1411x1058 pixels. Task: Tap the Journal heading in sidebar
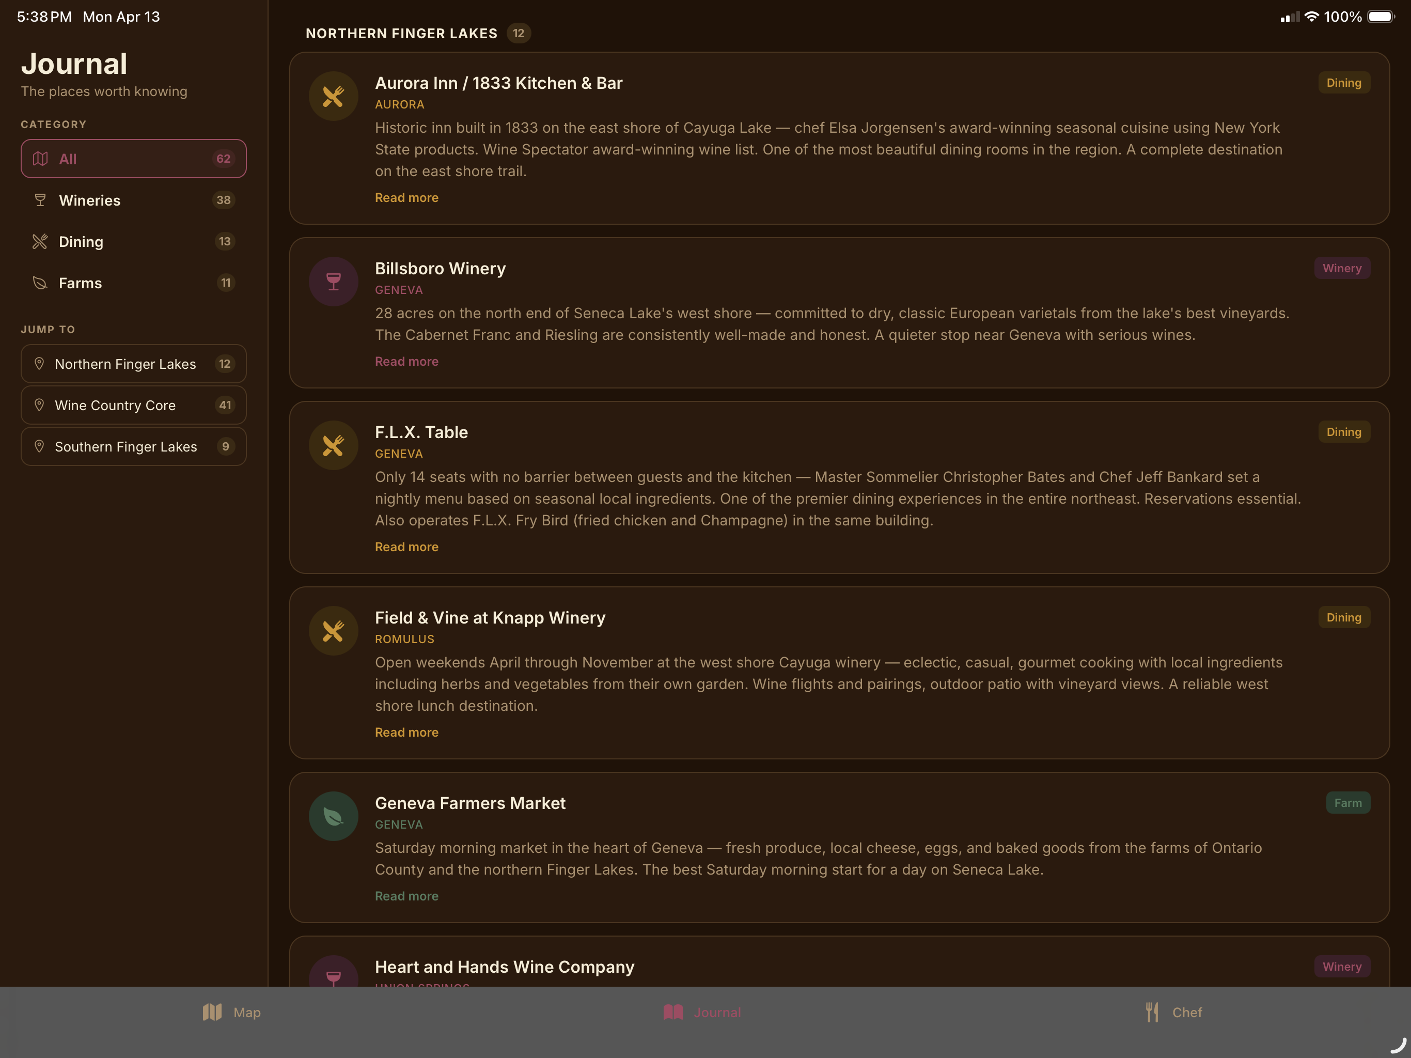click(x=74, y=64)
